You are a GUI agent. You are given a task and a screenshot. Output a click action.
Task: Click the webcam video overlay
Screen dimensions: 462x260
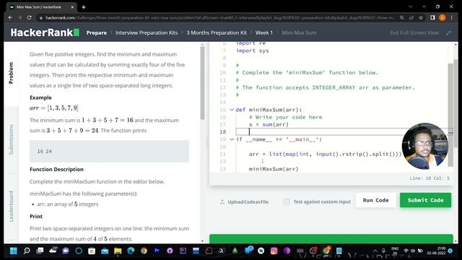425,146
